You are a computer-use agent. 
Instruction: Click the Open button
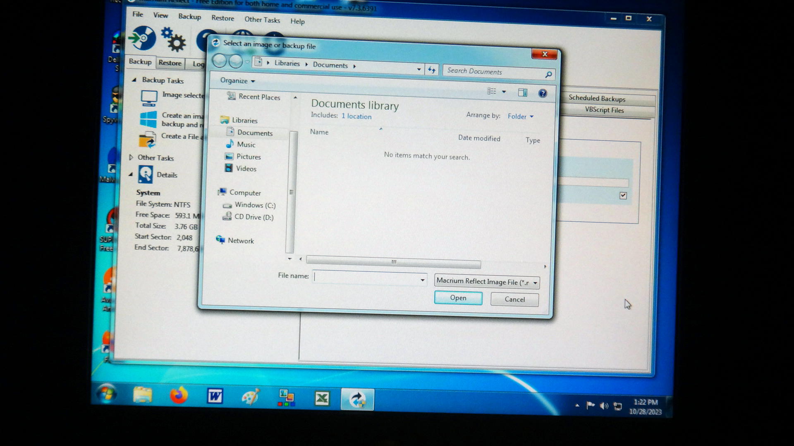point(458,298)
